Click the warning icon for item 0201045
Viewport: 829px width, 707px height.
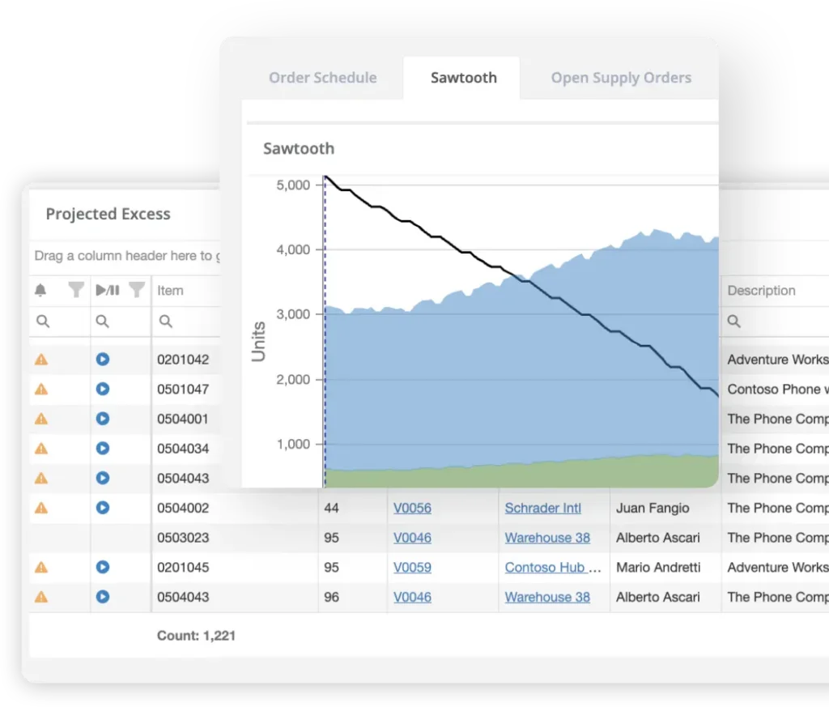41,568
